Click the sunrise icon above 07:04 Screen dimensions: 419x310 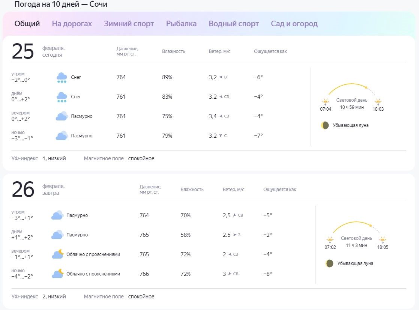(325, 101)
